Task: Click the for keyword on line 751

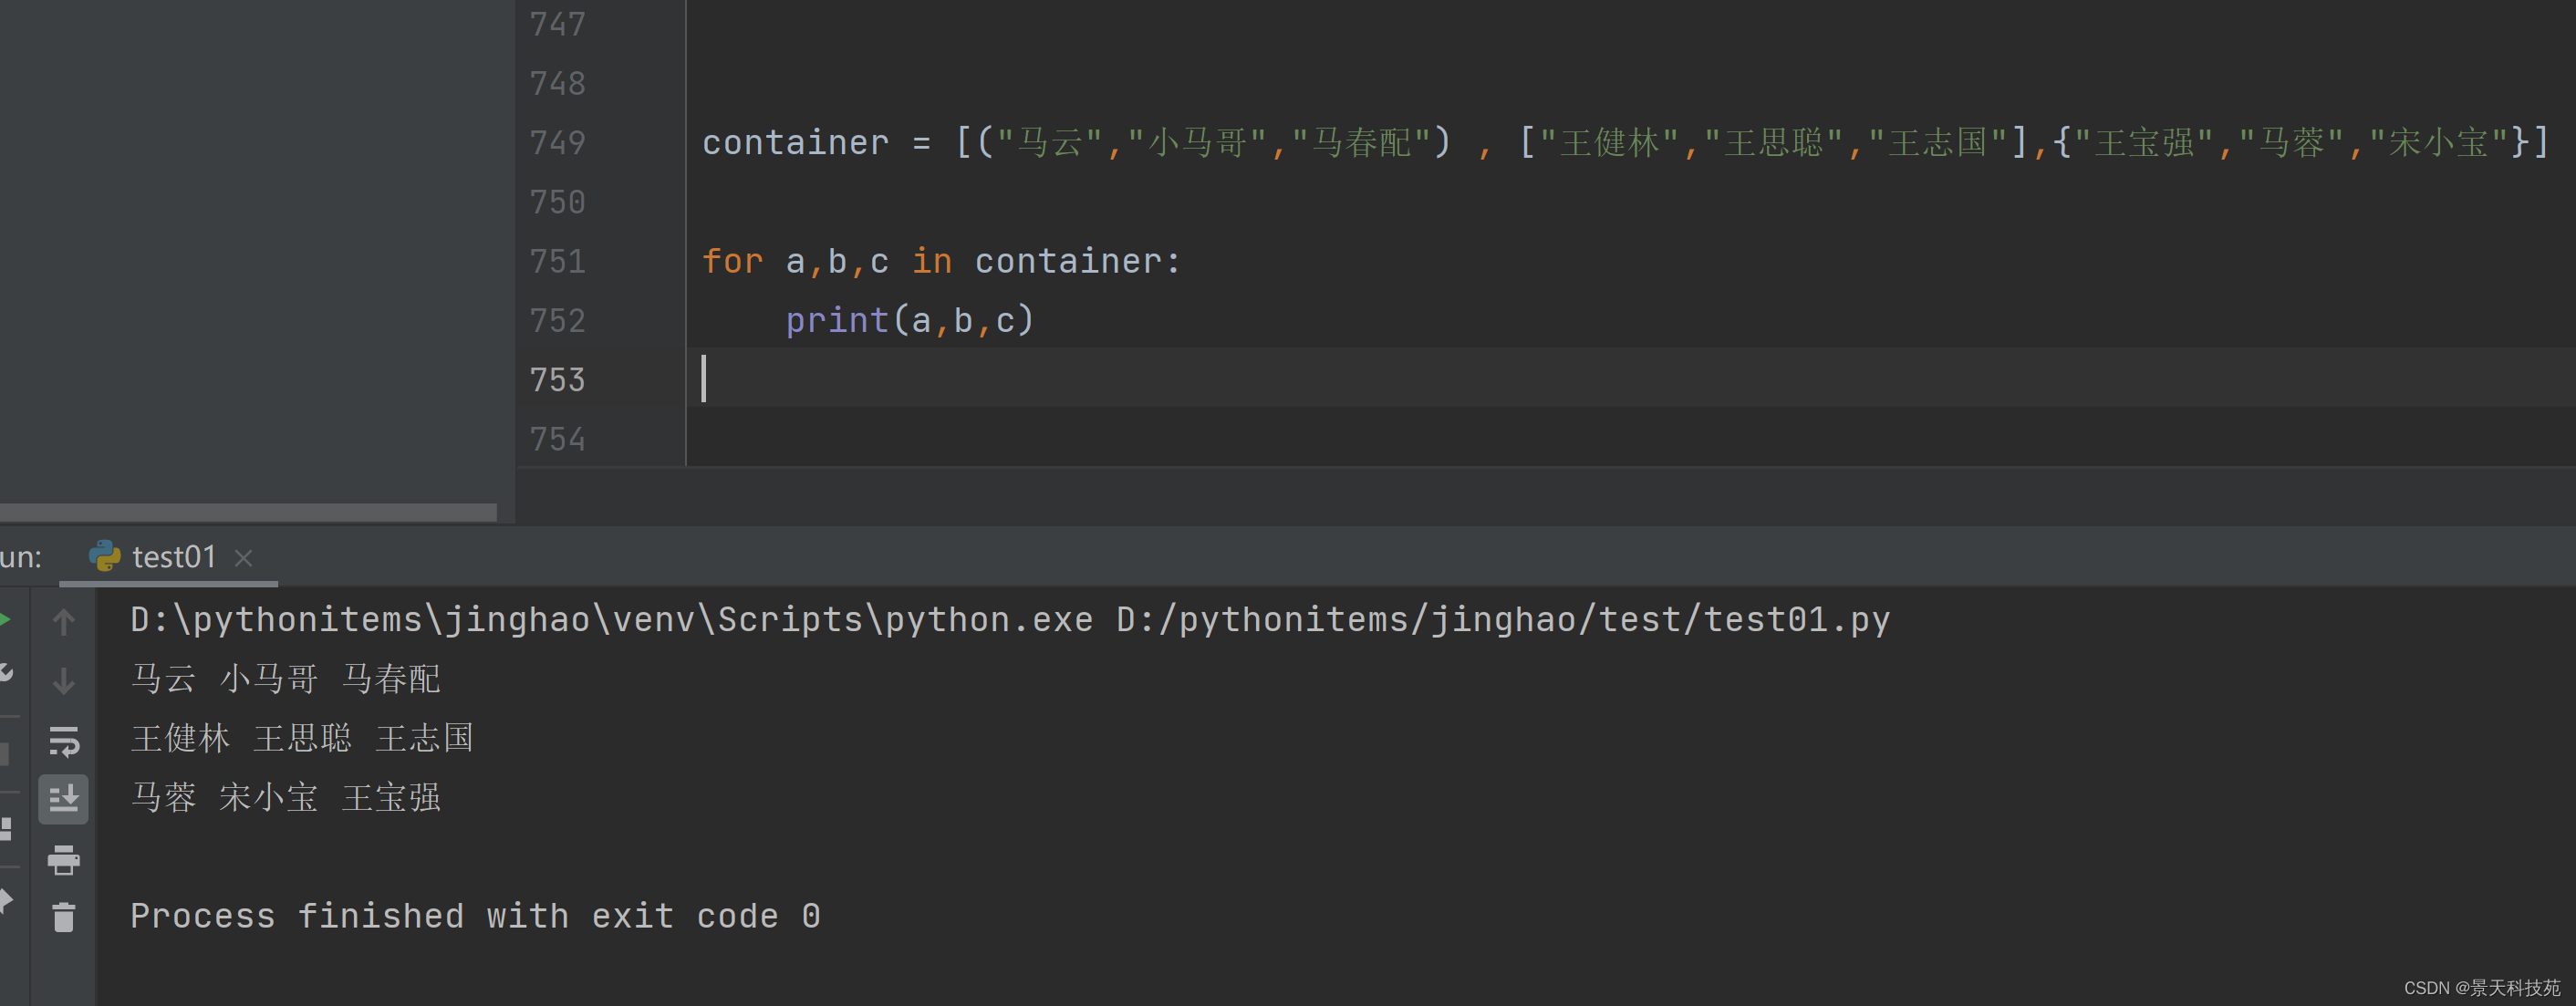Action: click(733, 261)
